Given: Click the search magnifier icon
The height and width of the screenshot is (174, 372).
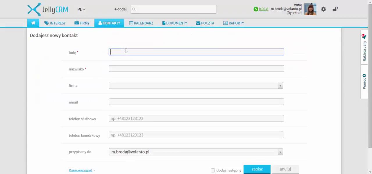Looking at the screenshot, I should pyautogui.click(x=134, y=9).
